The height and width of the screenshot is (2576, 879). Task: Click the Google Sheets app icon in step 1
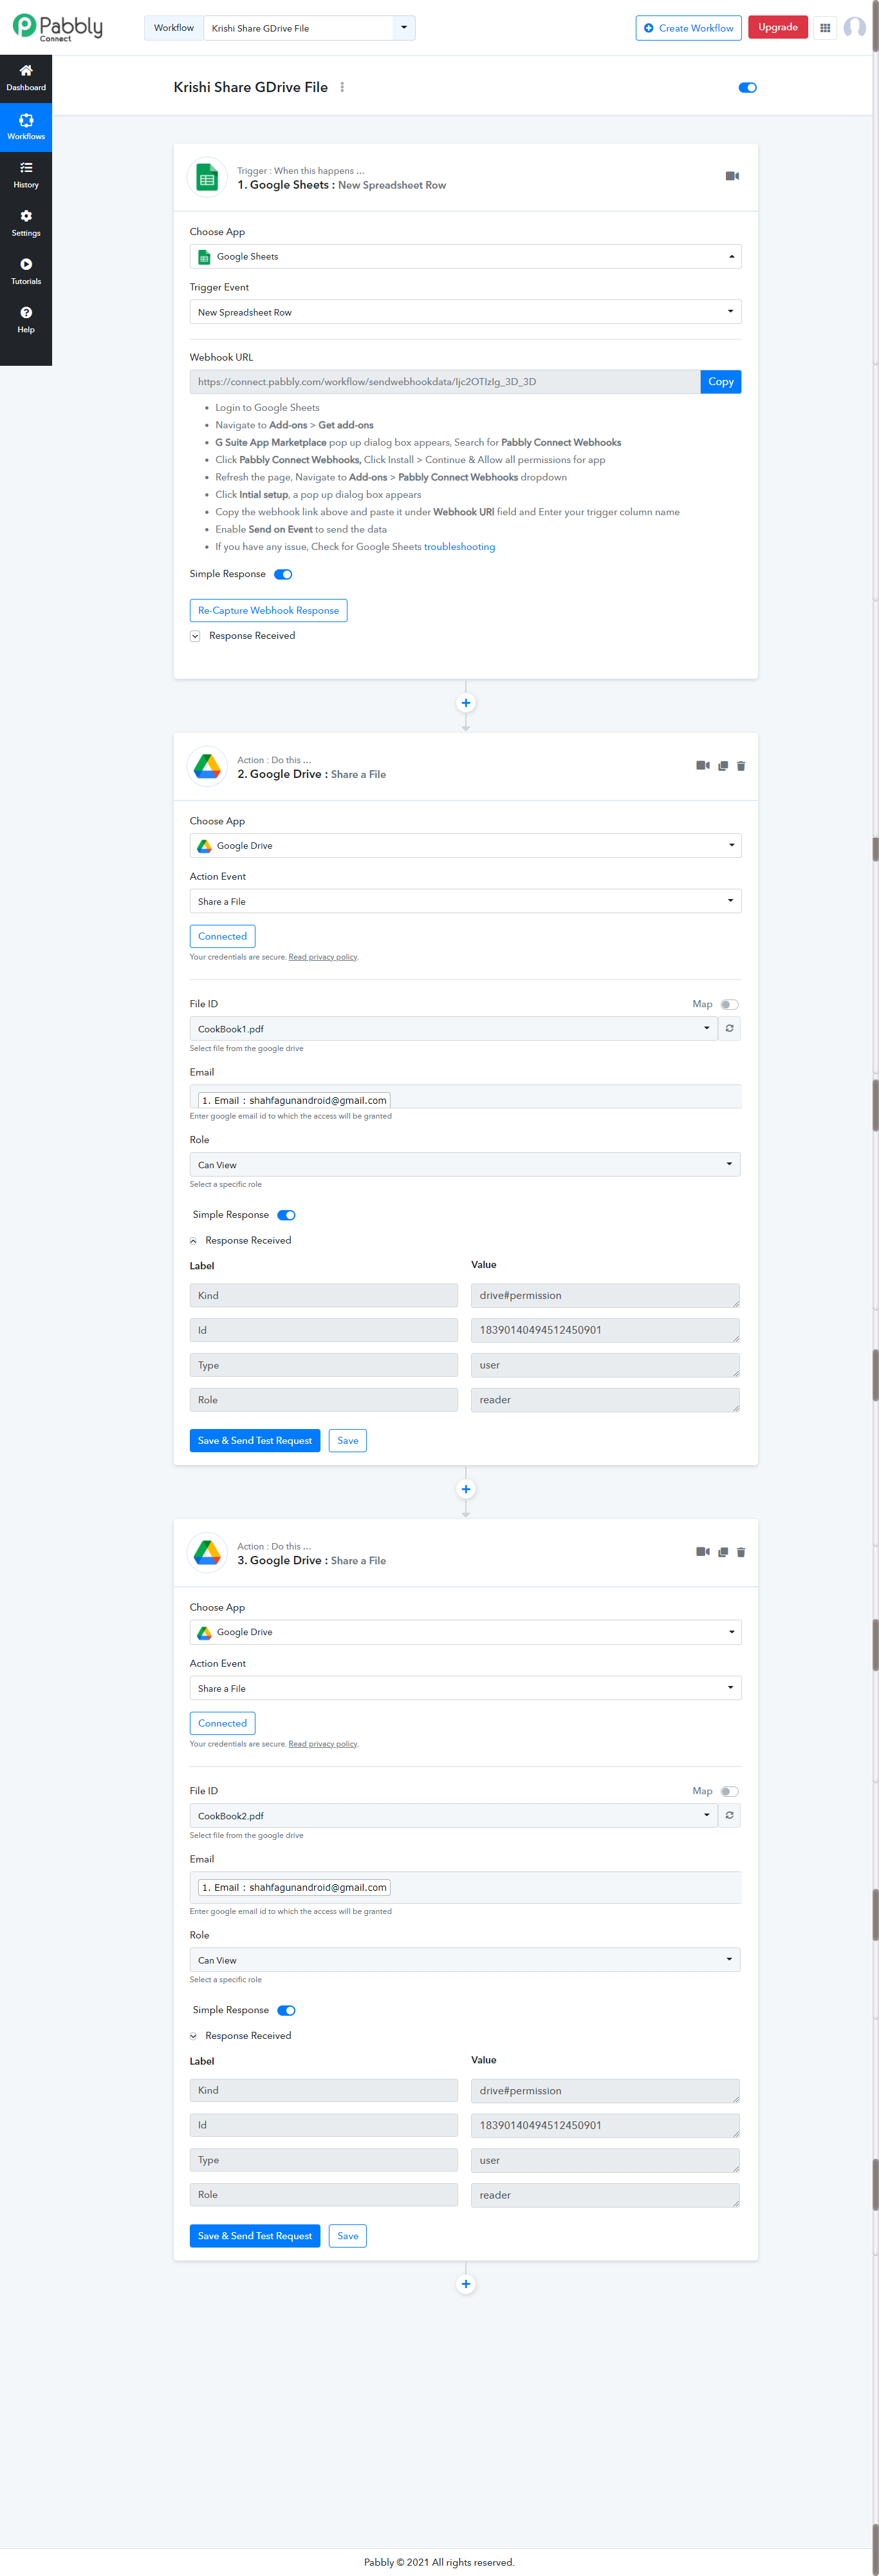coord(207,178)
